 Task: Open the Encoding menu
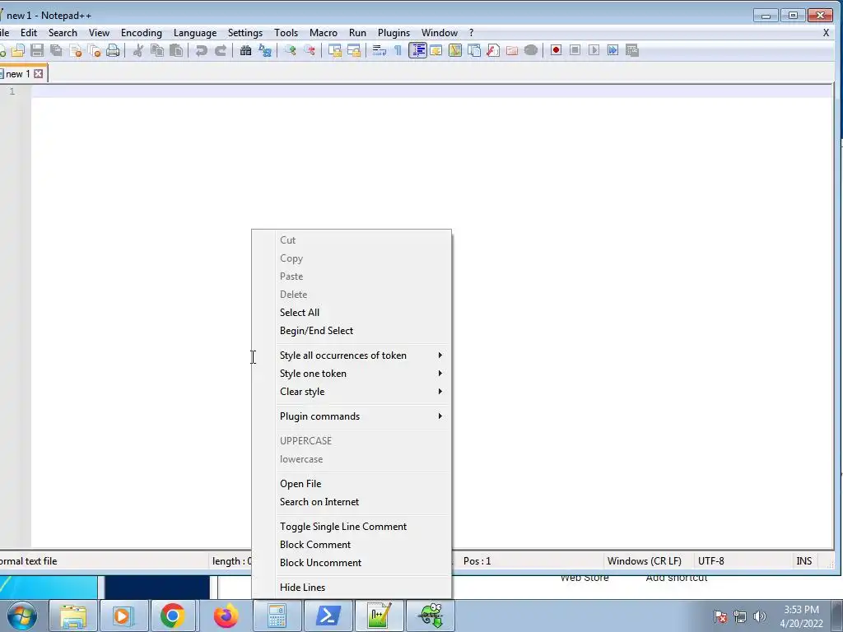click(142, 33)
